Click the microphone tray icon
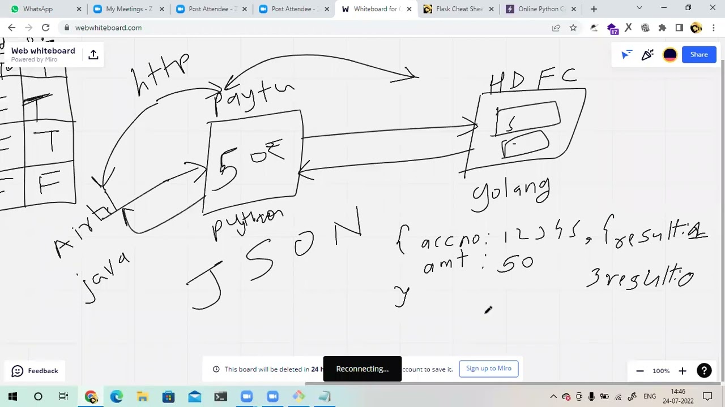The width and height of the screenshot is (725, 407). tap(591, 397)
